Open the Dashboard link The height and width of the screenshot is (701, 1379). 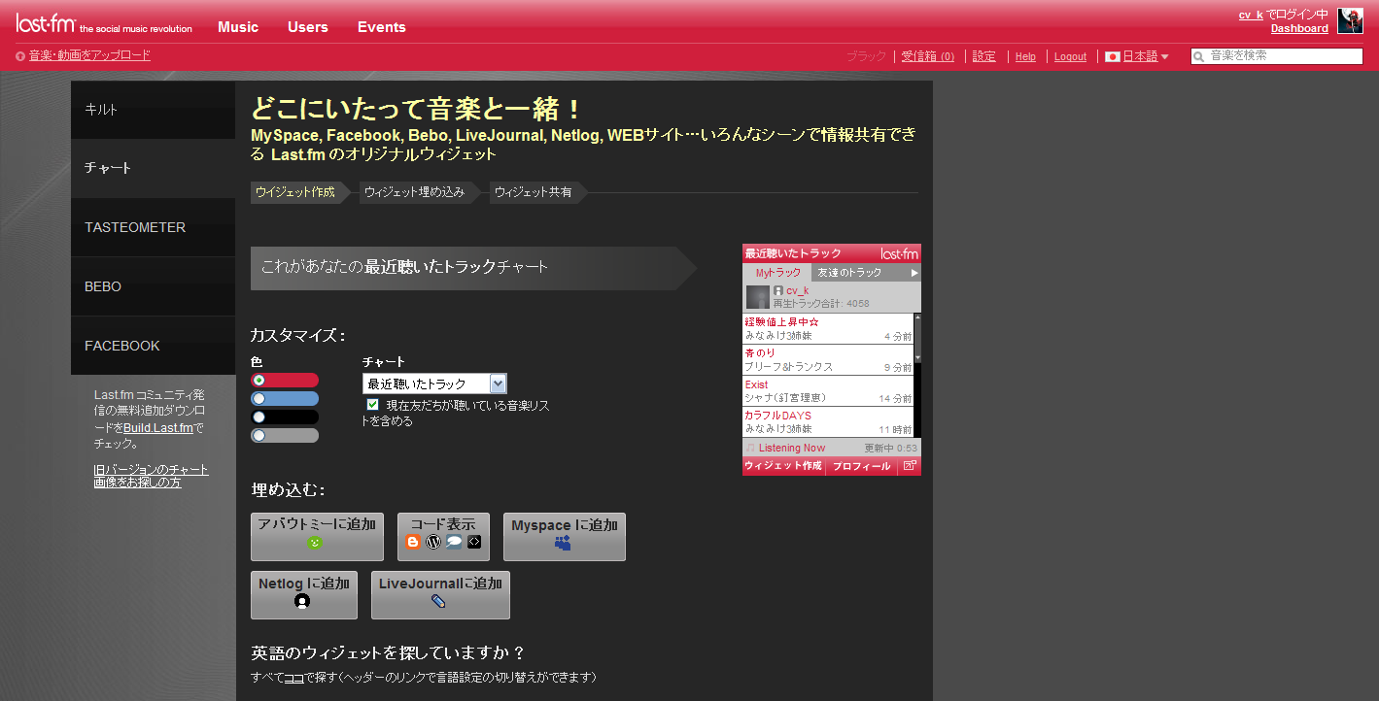1299,28
